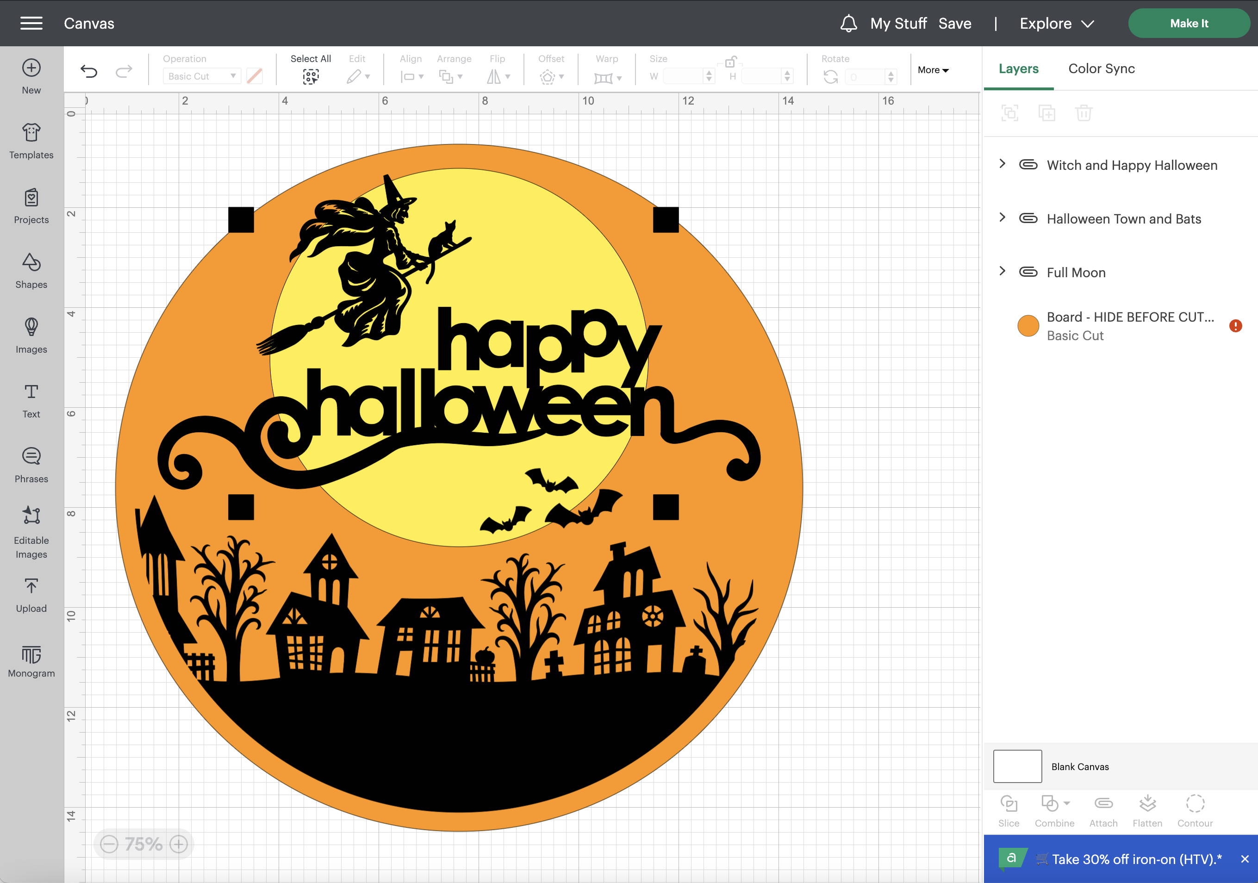
Task: Open the Templates panel
Action: 31,141
